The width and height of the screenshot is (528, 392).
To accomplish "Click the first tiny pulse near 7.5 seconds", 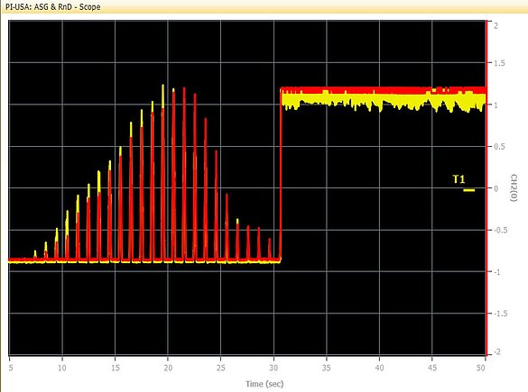I will point(35,254).
